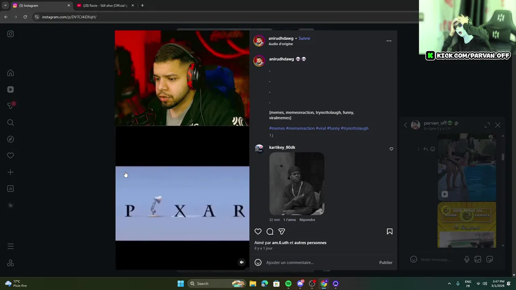Toggle the video mute speaker button

click(x=241, y=262)
